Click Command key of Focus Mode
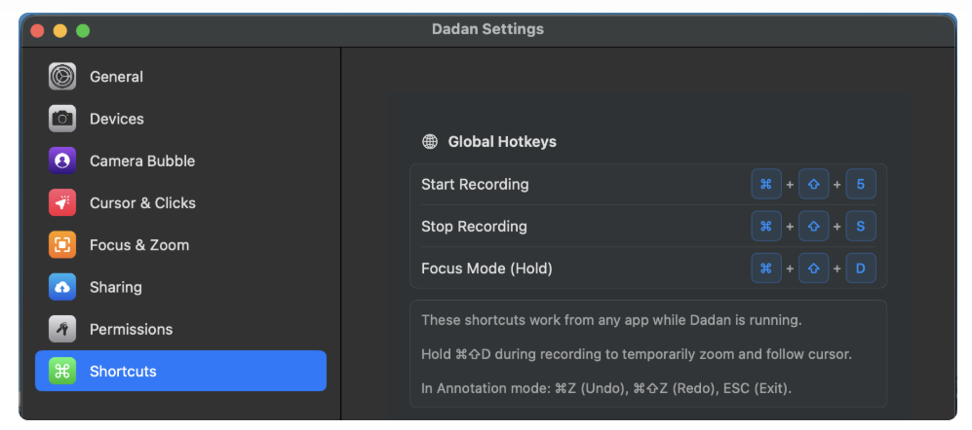Screen dimensions: 972x430 click(x=766, y=268)
